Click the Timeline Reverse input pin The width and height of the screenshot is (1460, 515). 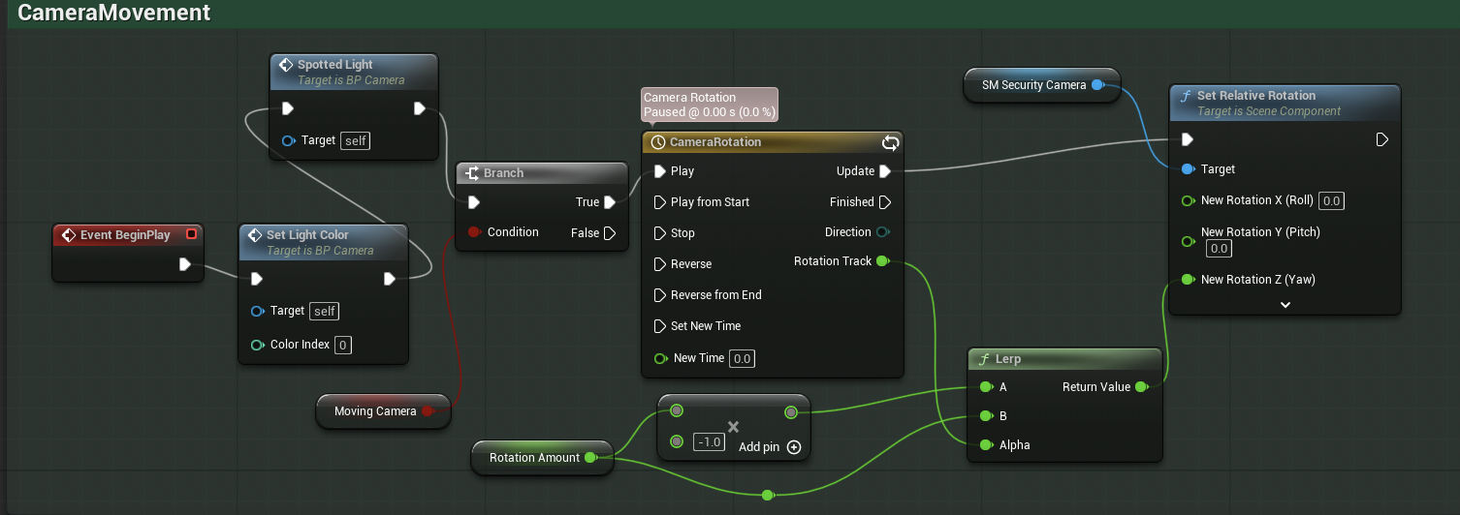(659, 264)
